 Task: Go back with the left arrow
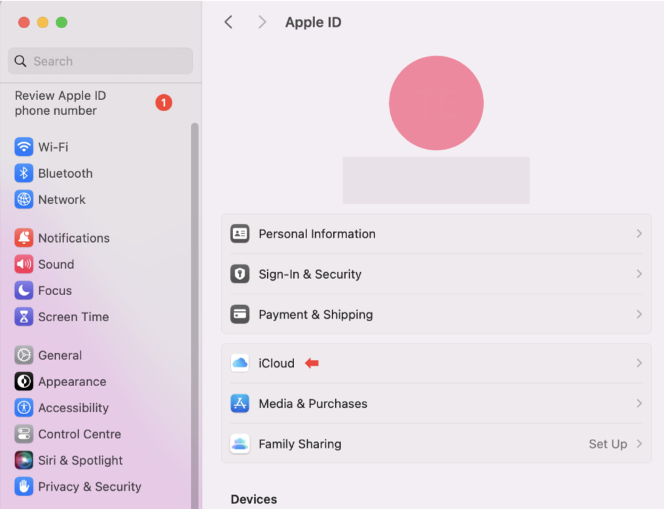(229, 22)
